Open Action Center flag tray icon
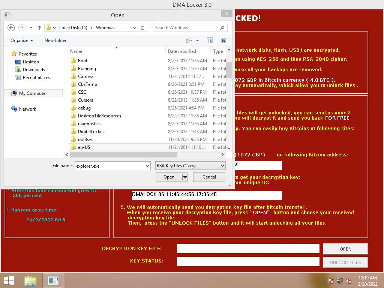The width and height of the screenshot is (384, 288). pos(331,280)
